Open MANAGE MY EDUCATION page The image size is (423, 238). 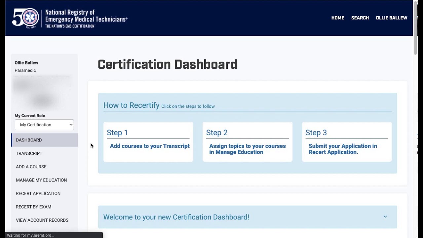(45, 180)
